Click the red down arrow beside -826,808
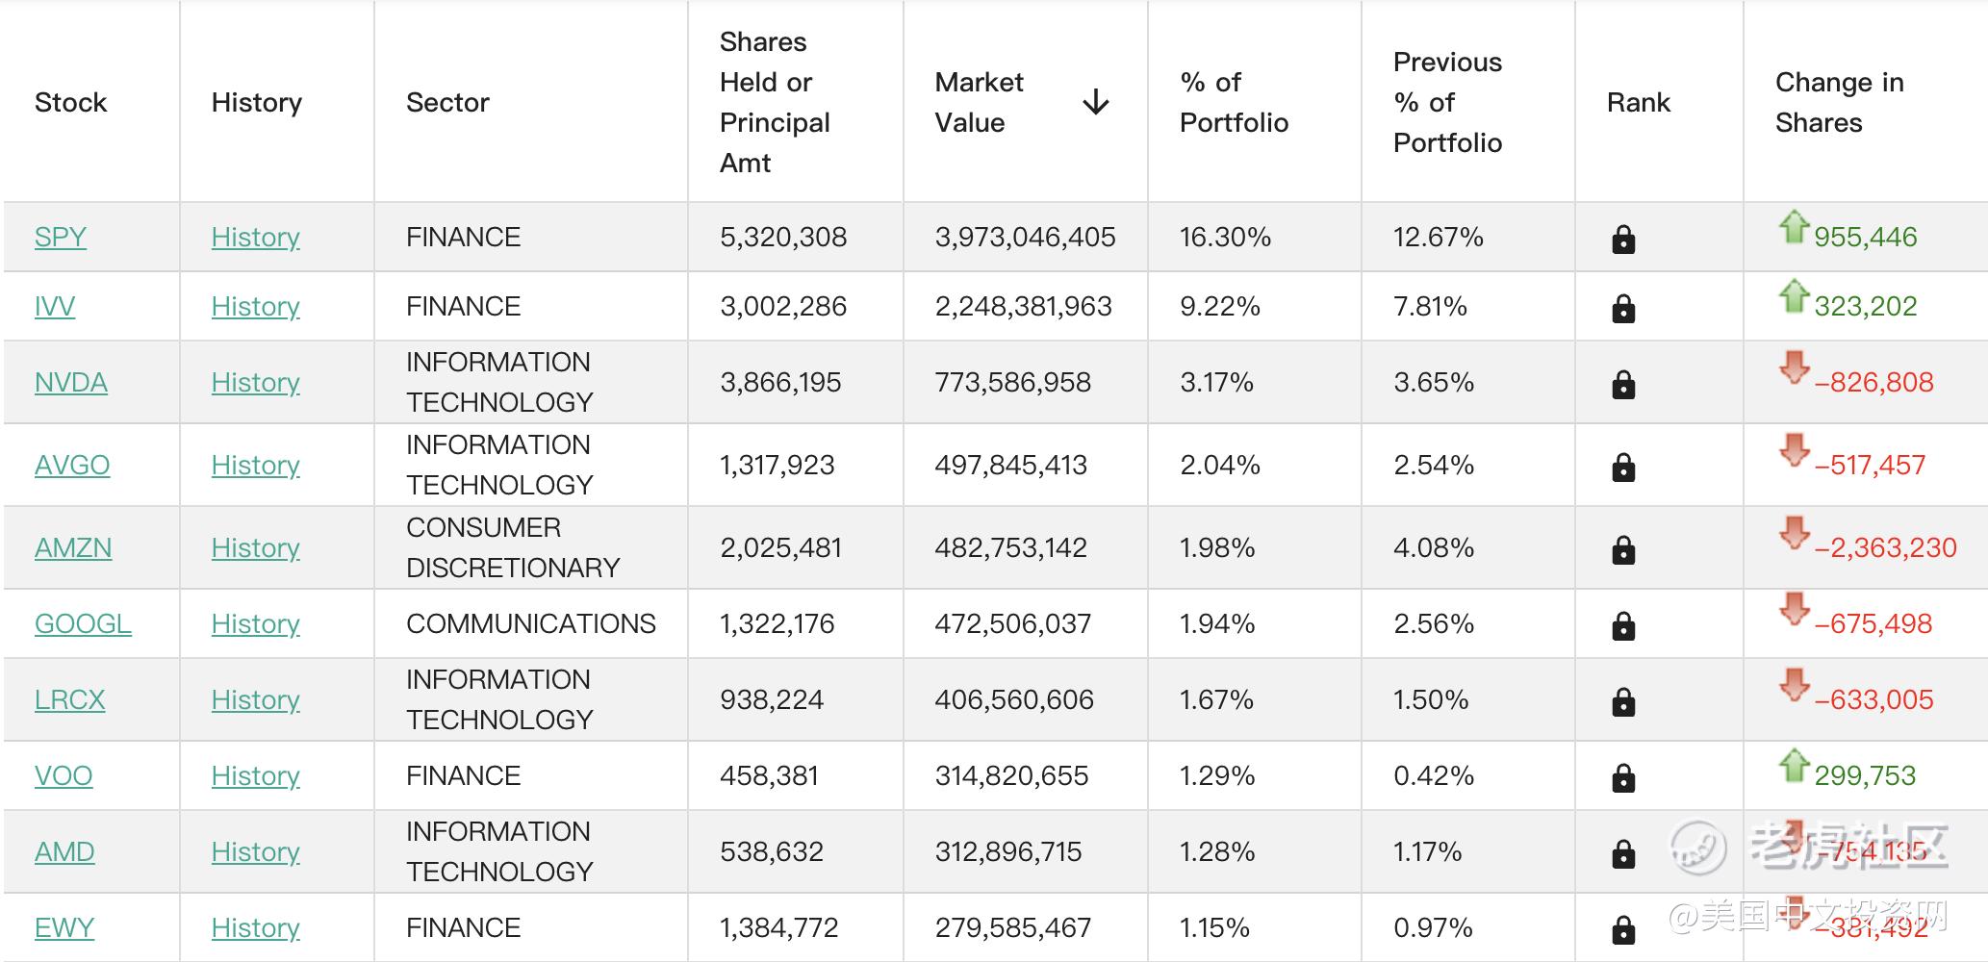The height and width of the screenshot is (962, 1988). click(1794, 367)
